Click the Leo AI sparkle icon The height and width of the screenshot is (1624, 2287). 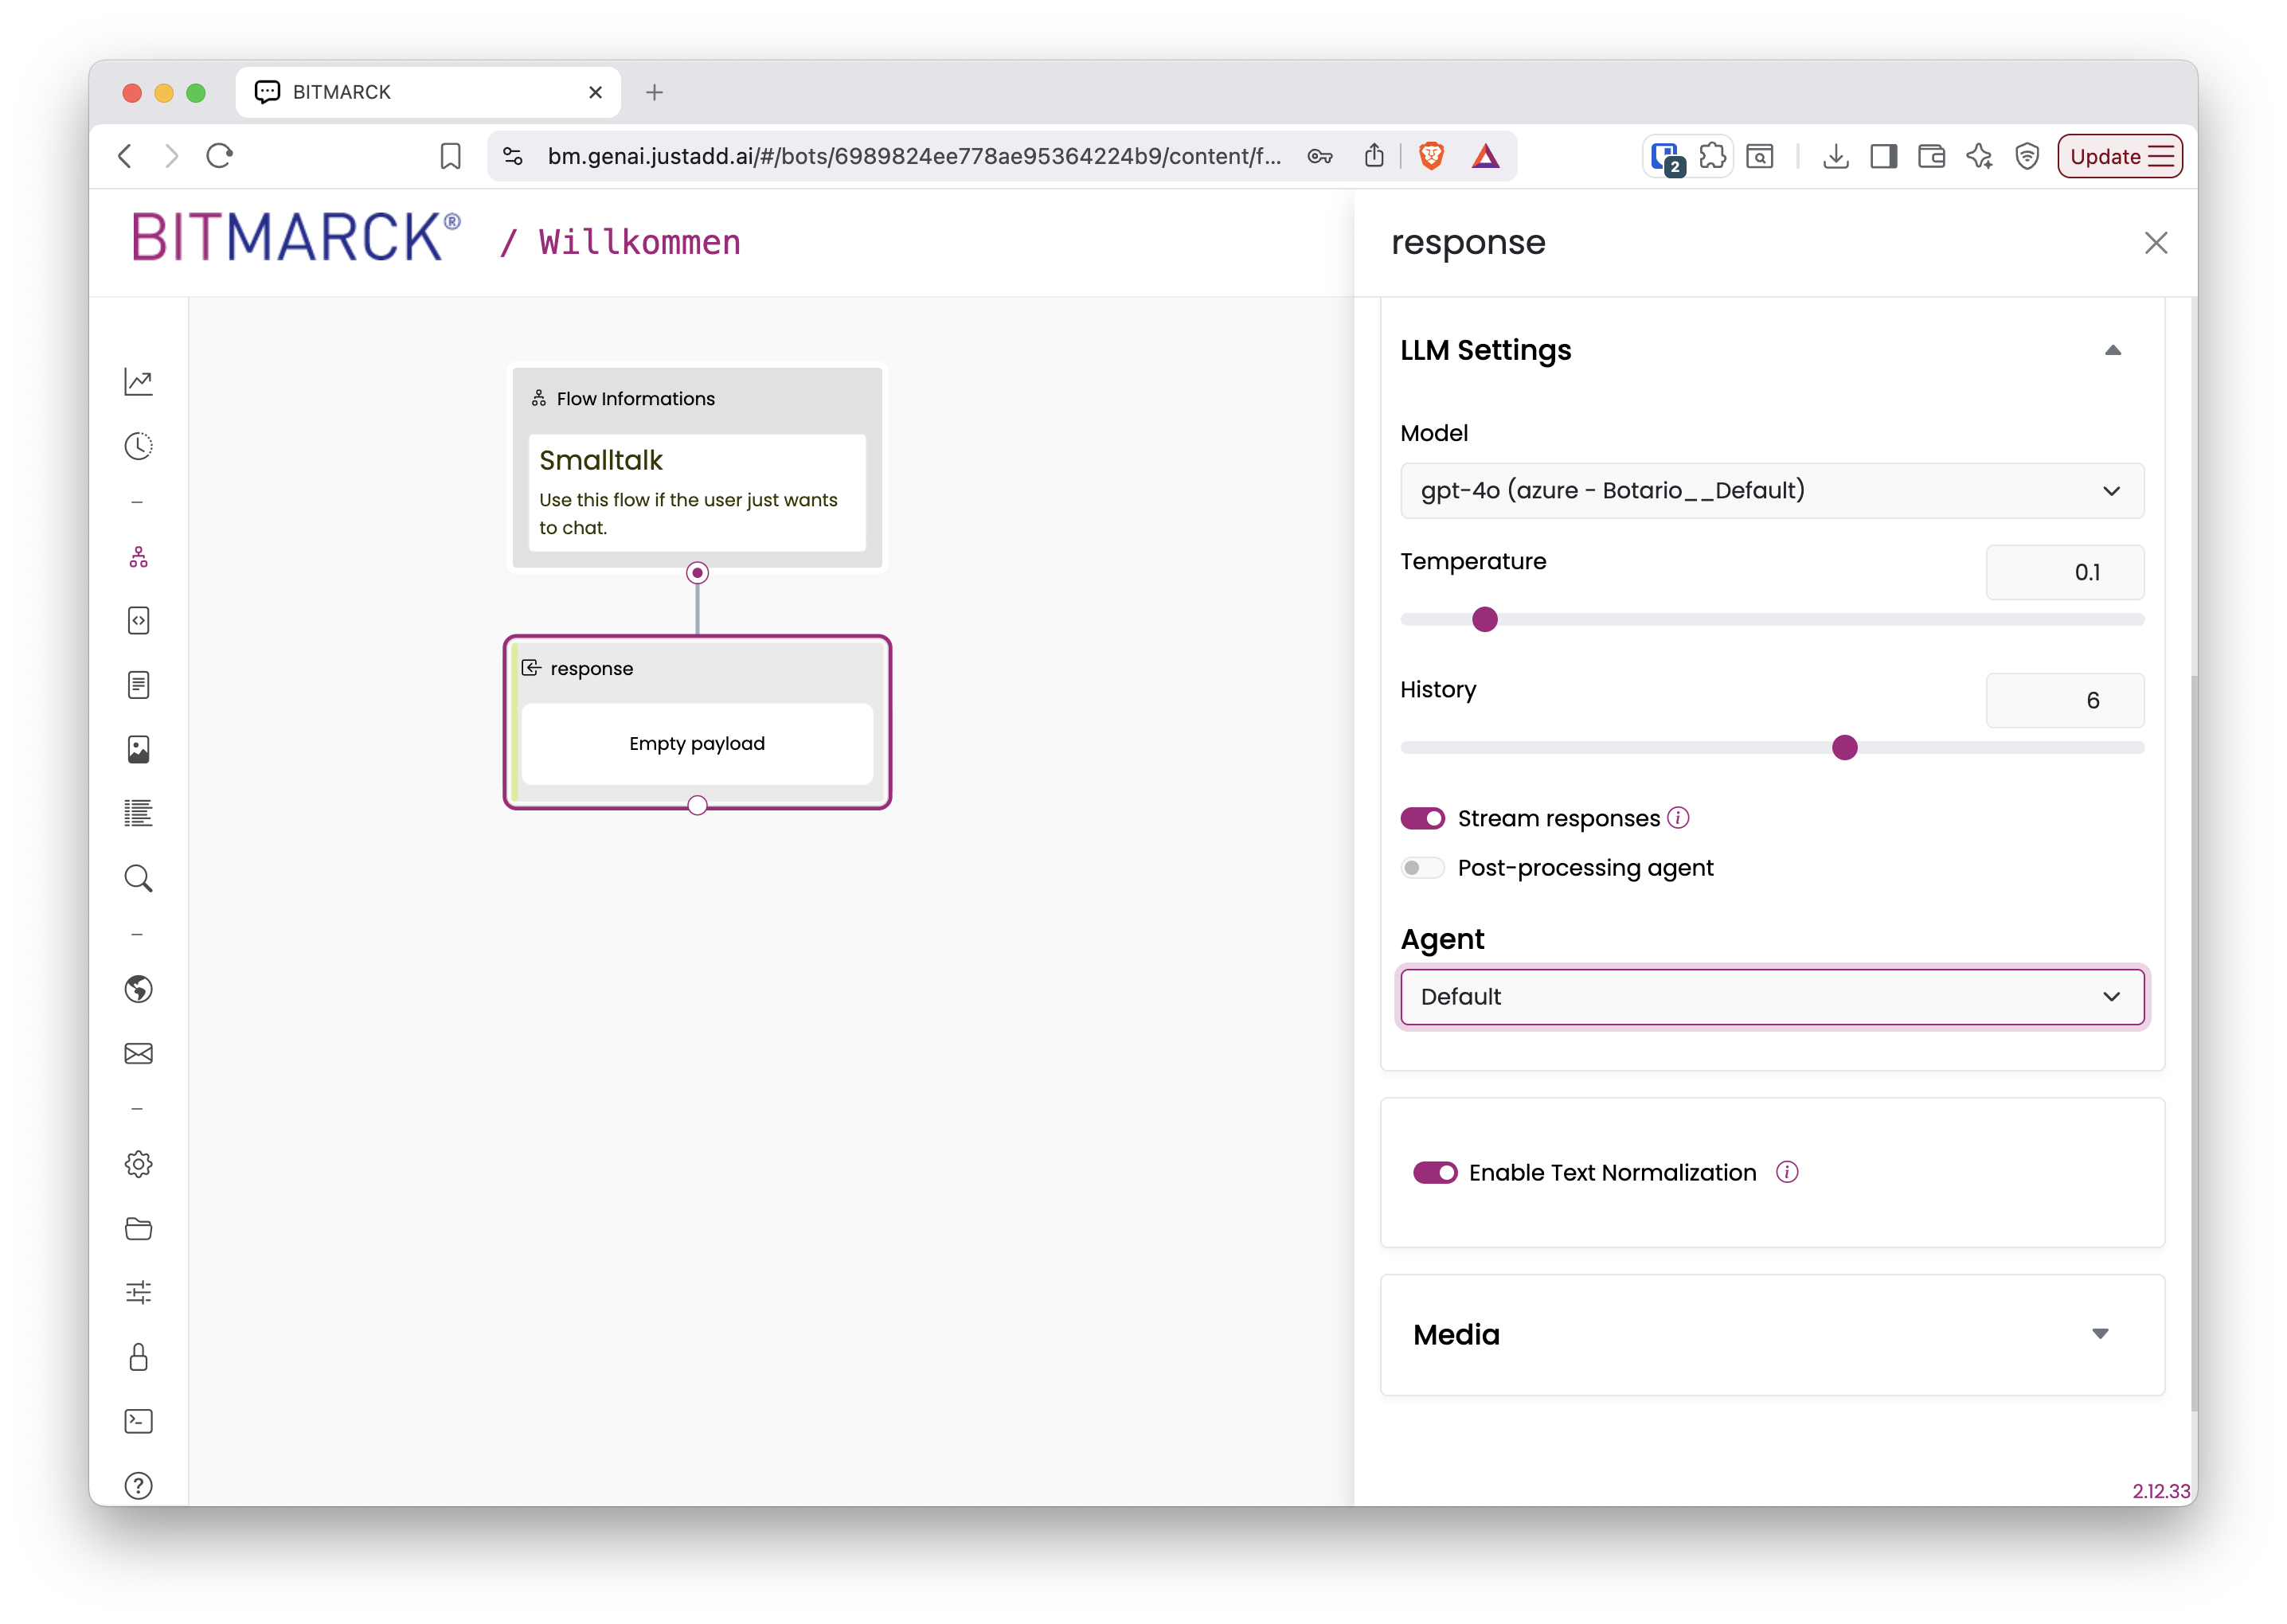(x=1979, y=156)
